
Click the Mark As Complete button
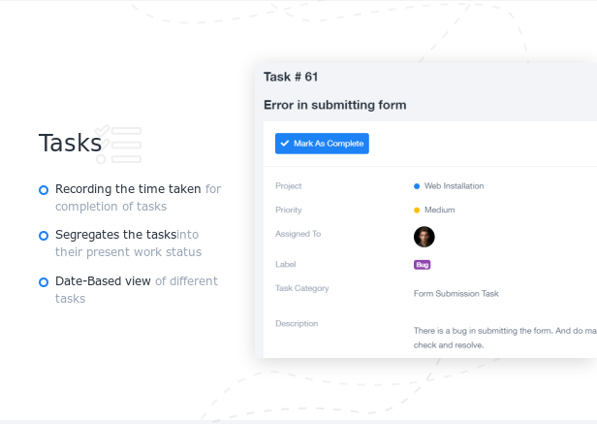point(322,144)
